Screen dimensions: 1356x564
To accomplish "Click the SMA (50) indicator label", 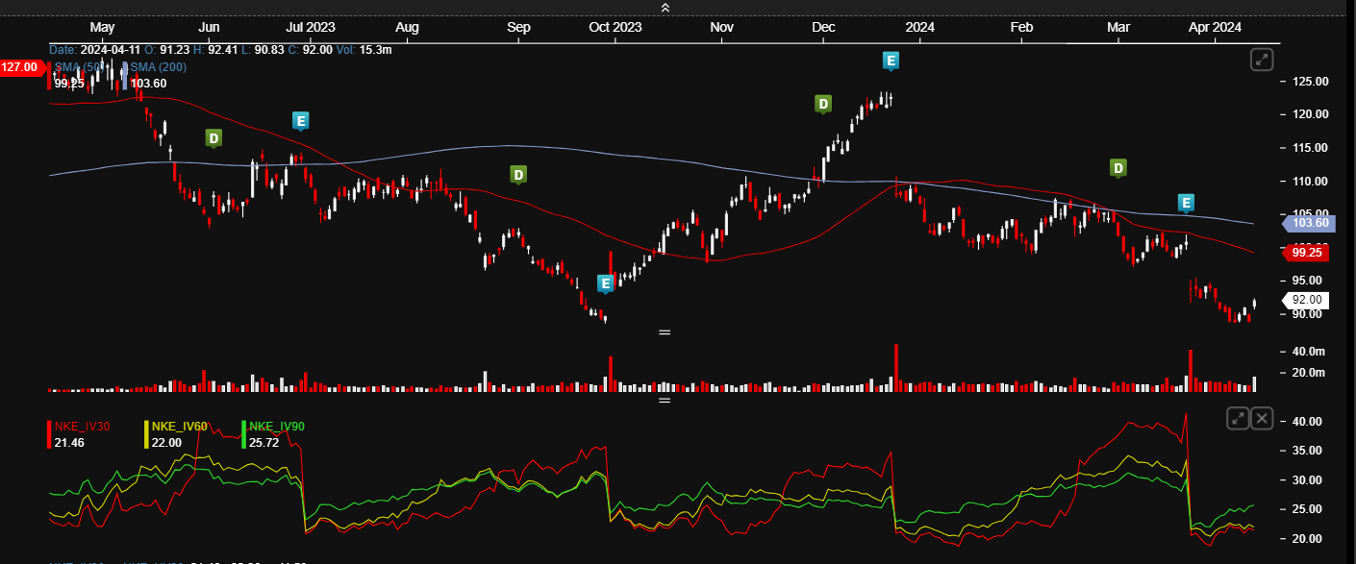I will click(x=79, y=66).
